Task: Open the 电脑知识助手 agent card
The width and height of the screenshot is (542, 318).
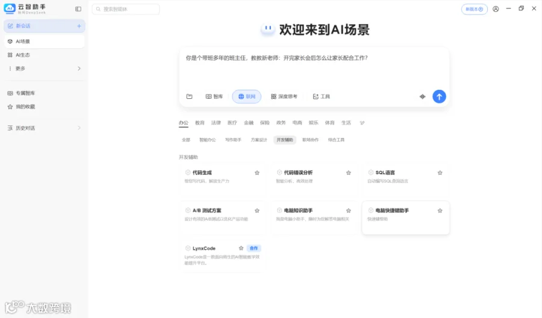Action: click(x=314, y=218)
